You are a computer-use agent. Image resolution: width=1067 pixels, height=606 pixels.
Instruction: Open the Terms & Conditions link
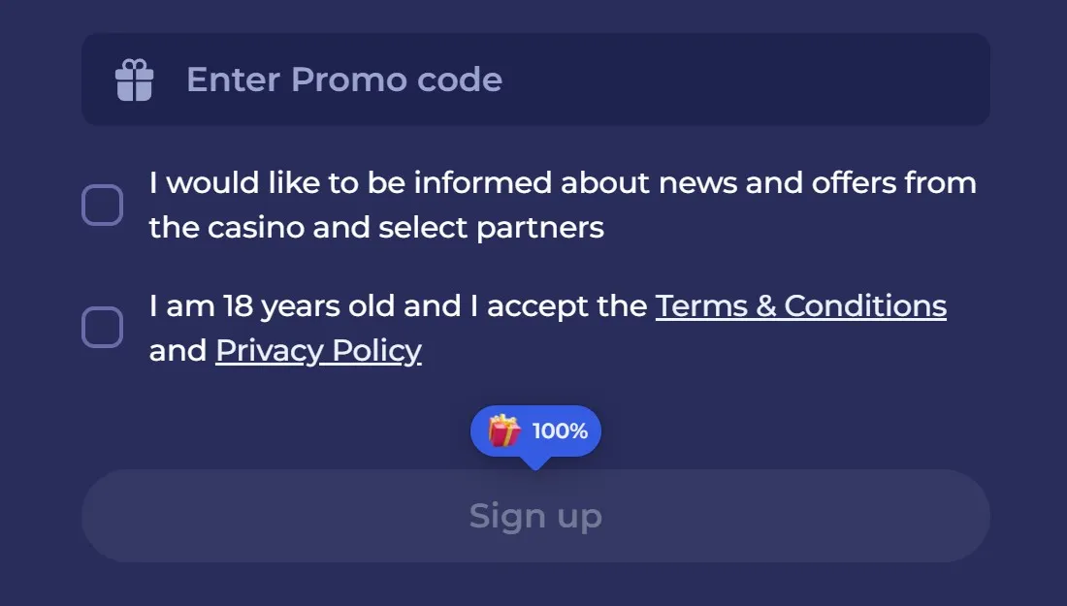click(x=800, y=306)
